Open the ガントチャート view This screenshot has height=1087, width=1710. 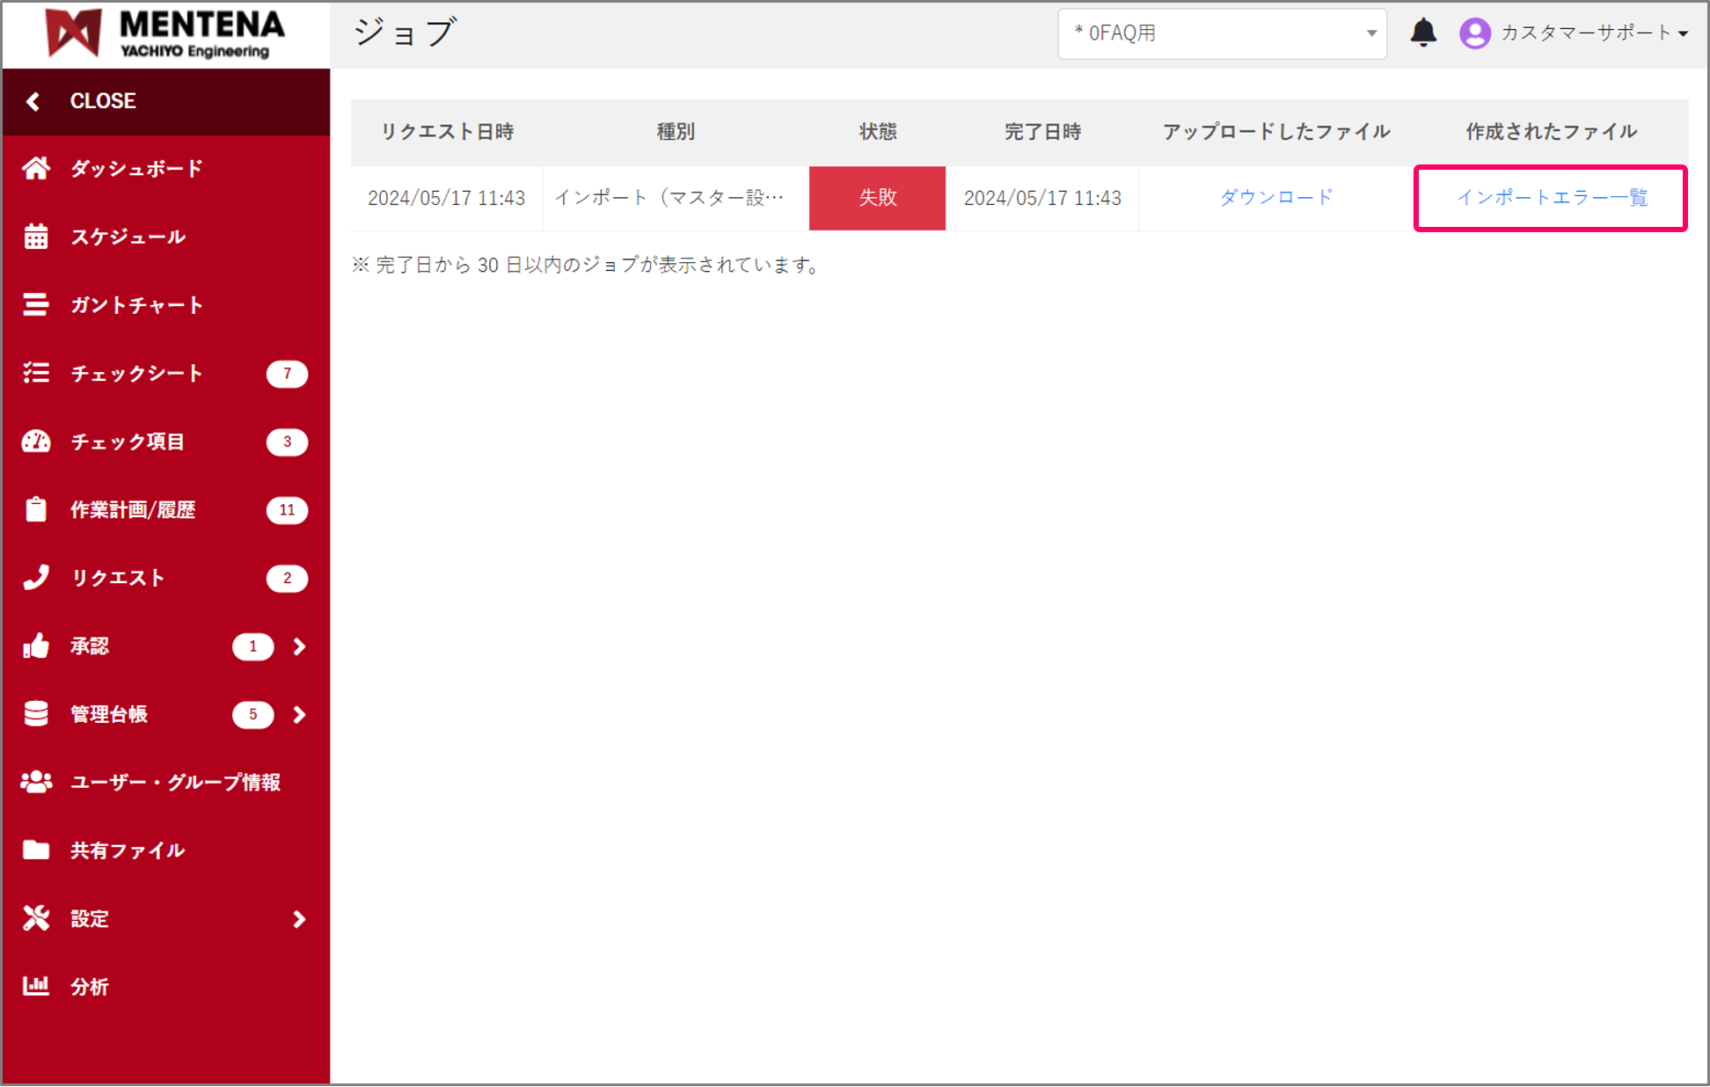[x=36, y=304]
